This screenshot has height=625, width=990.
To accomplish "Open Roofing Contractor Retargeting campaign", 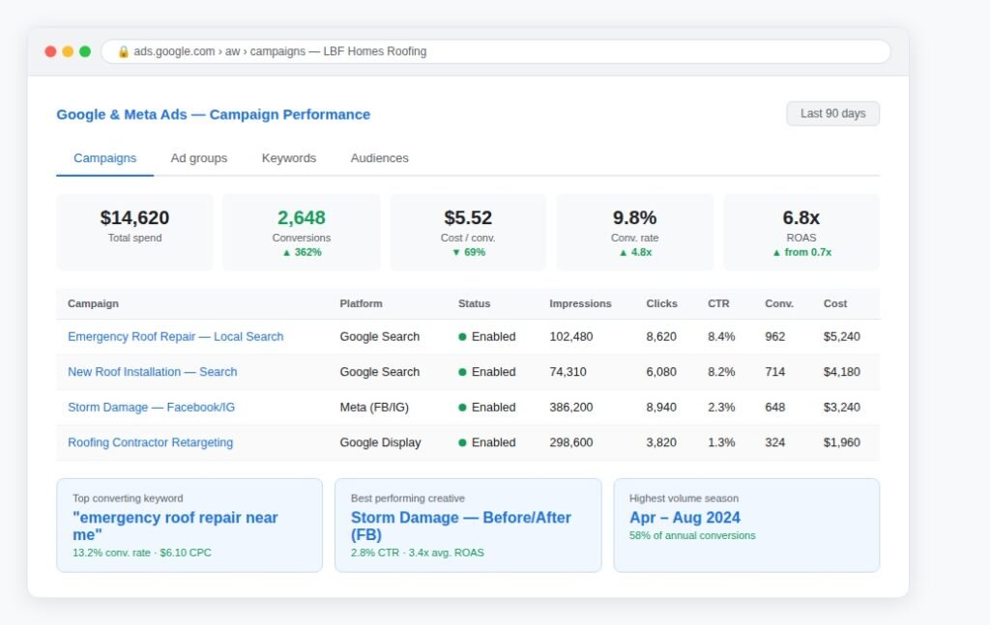I will click(x=150, y=442).
